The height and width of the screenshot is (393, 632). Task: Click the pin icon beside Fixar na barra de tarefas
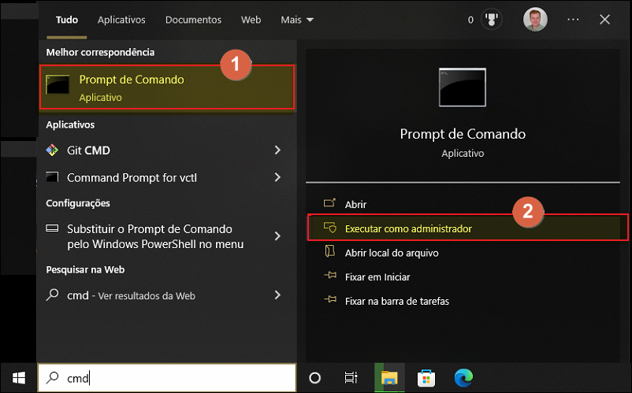329,299
